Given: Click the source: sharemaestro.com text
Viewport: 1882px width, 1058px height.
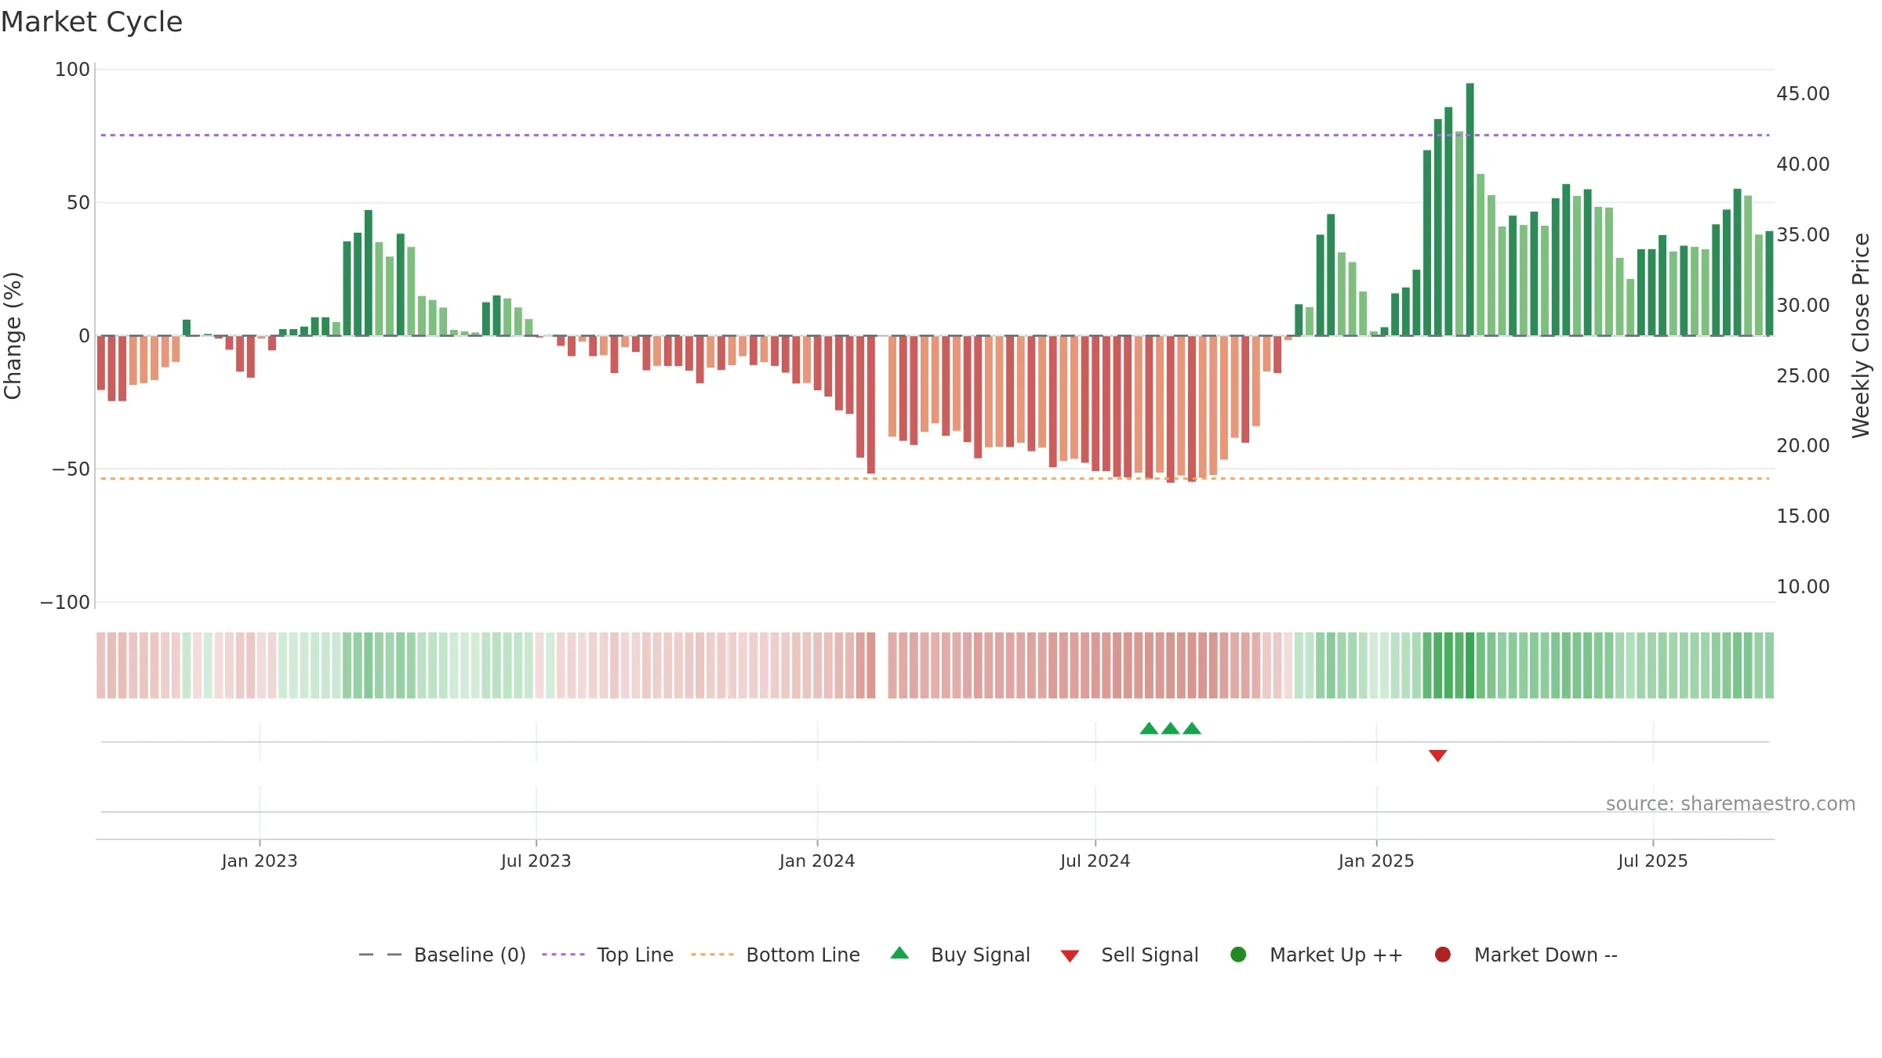Looking at the screenshot, I should [1731, 804].
